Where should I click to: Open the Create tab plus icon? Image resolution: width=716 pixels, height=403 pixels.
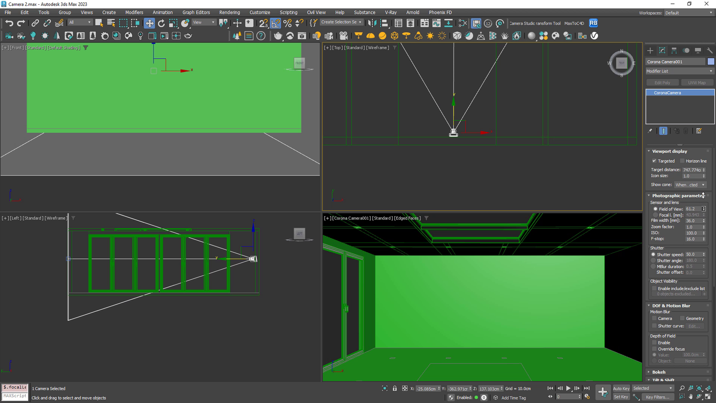coord(650,50)
